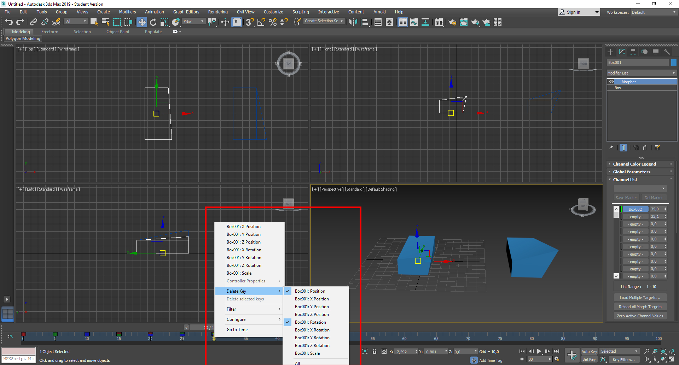Click the Box001 object color swatch
This screenshot has height=365, width=679.
674,62
